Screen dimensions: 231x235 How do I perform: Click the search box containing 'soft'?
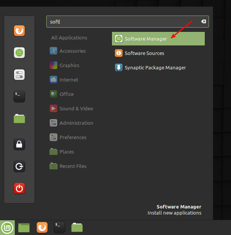(127, 22)
